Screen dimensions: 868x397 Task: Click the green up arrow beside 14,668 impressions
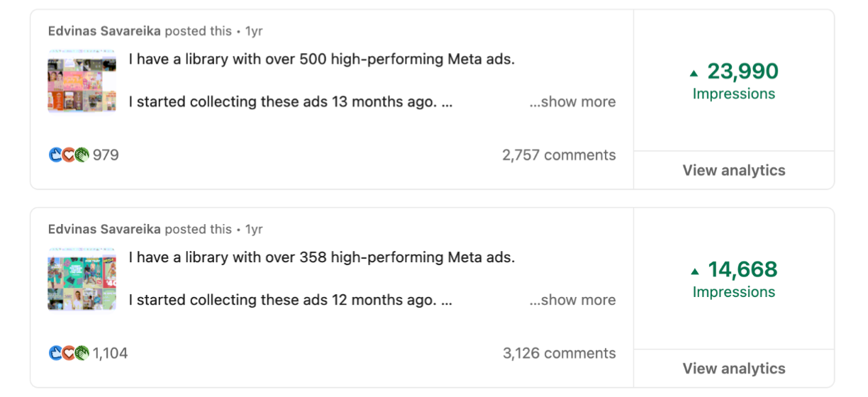point(694,272)
